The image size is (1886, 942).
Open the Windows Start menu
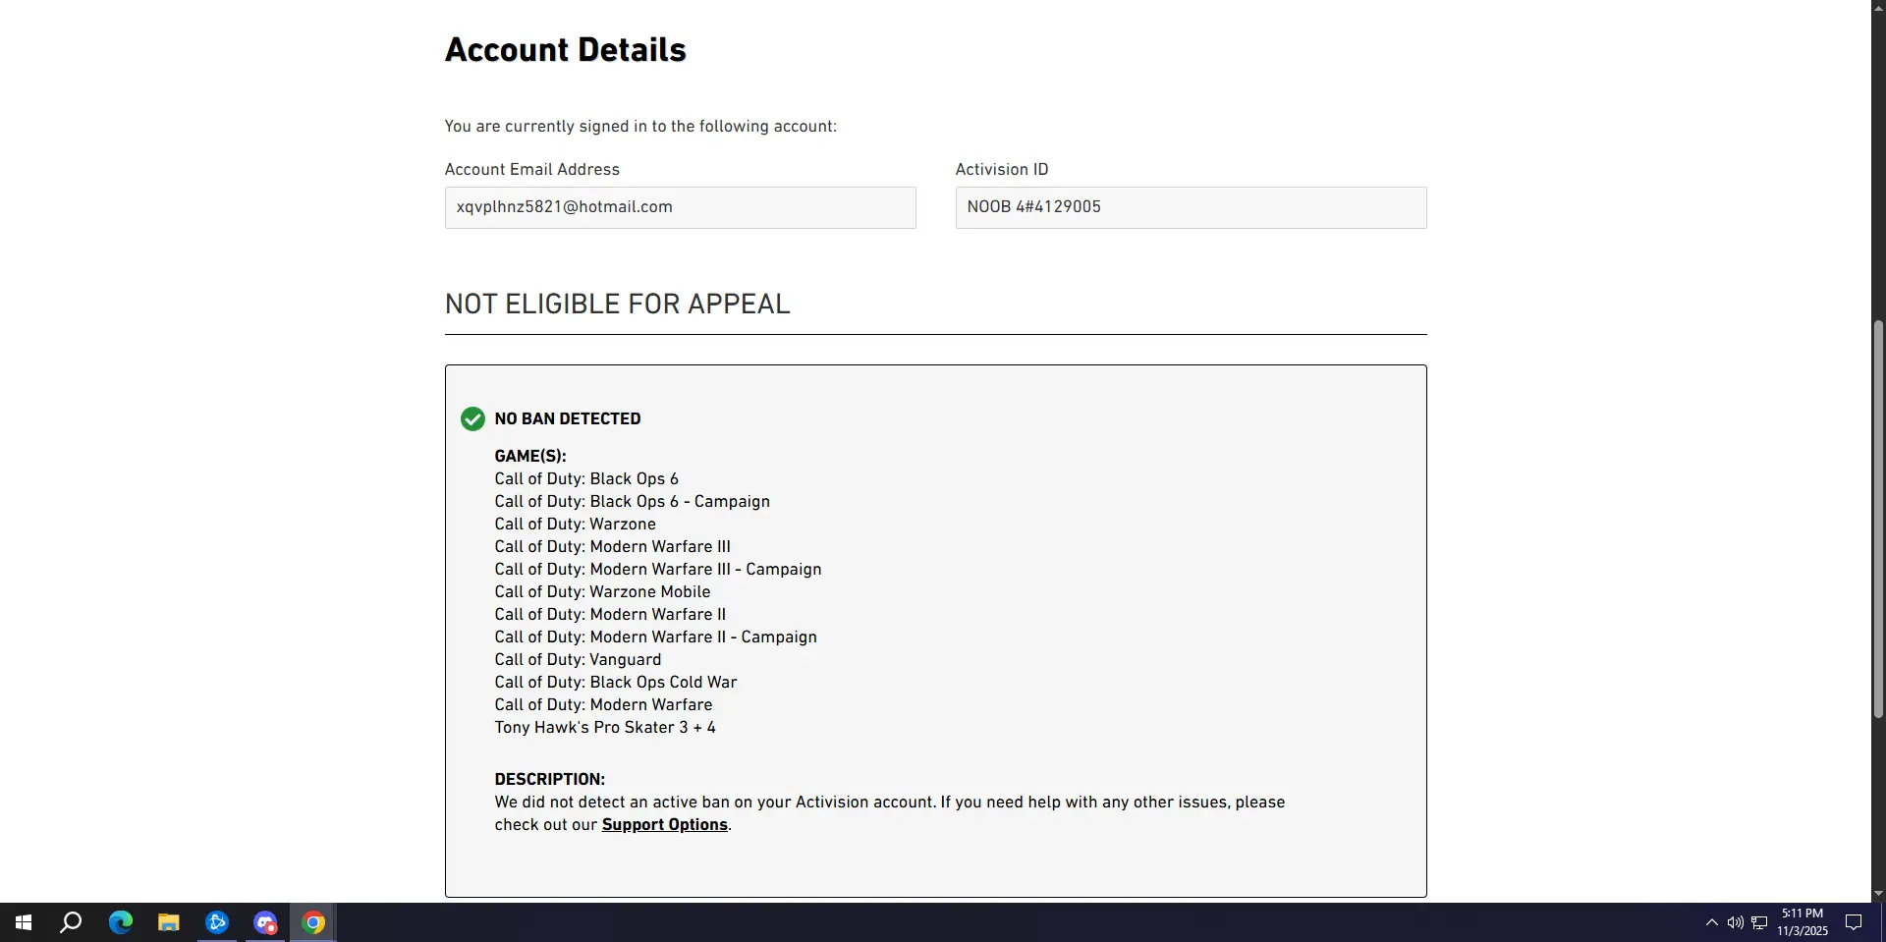(x=24, y=922)
